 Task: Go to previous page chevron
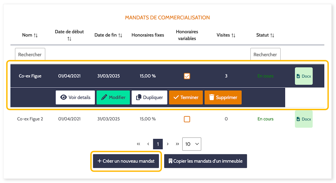[148, 144]
